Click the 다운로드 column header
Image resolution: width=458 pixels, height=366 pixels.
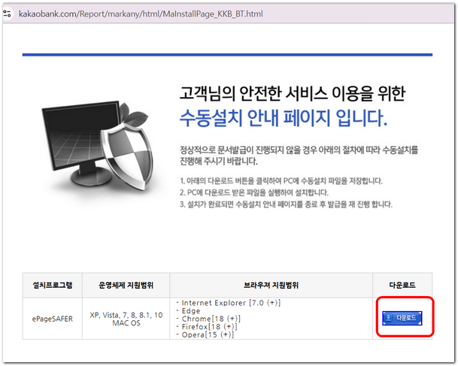402,285
